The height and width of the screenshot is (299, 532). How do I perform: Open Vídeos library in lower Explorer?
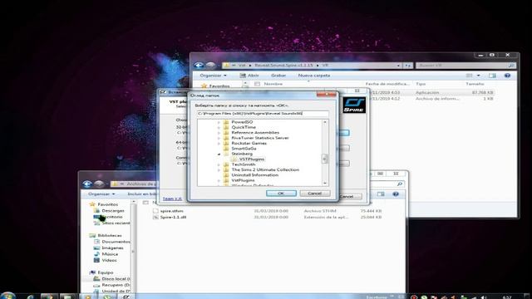click(x=109, y=260)
